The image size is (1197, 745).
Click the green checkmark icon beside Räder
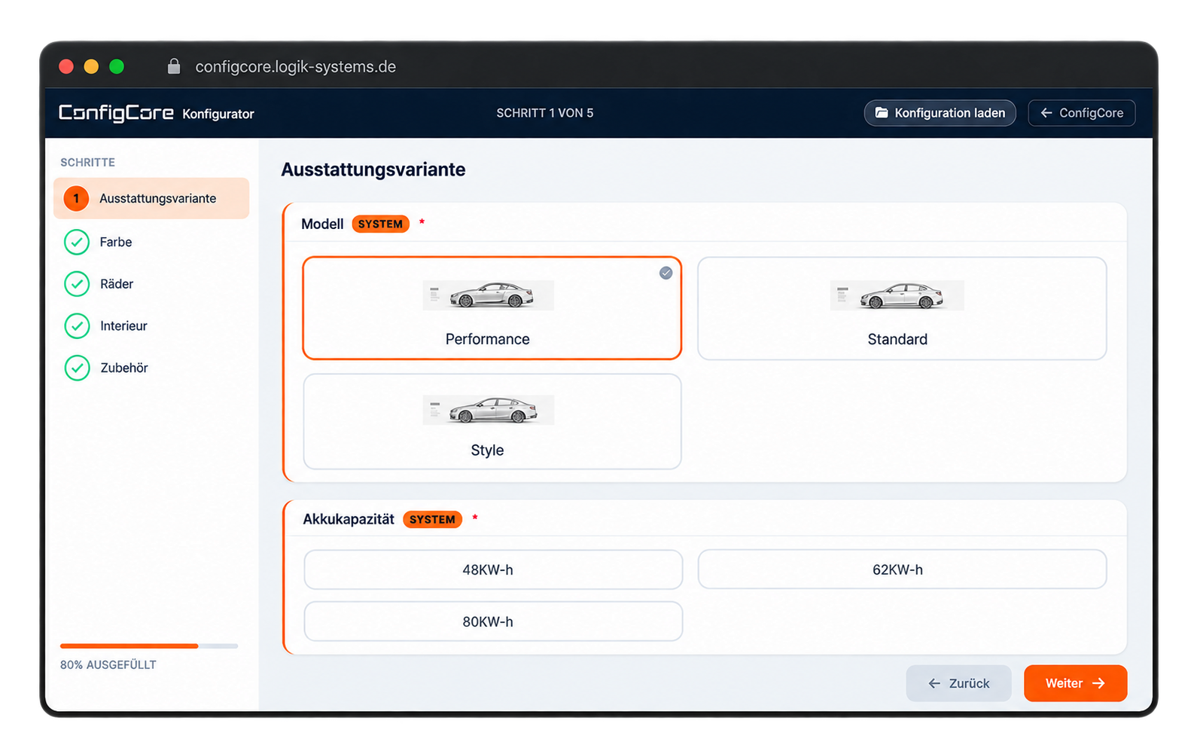pyautogui.click(x=77, y=284)
